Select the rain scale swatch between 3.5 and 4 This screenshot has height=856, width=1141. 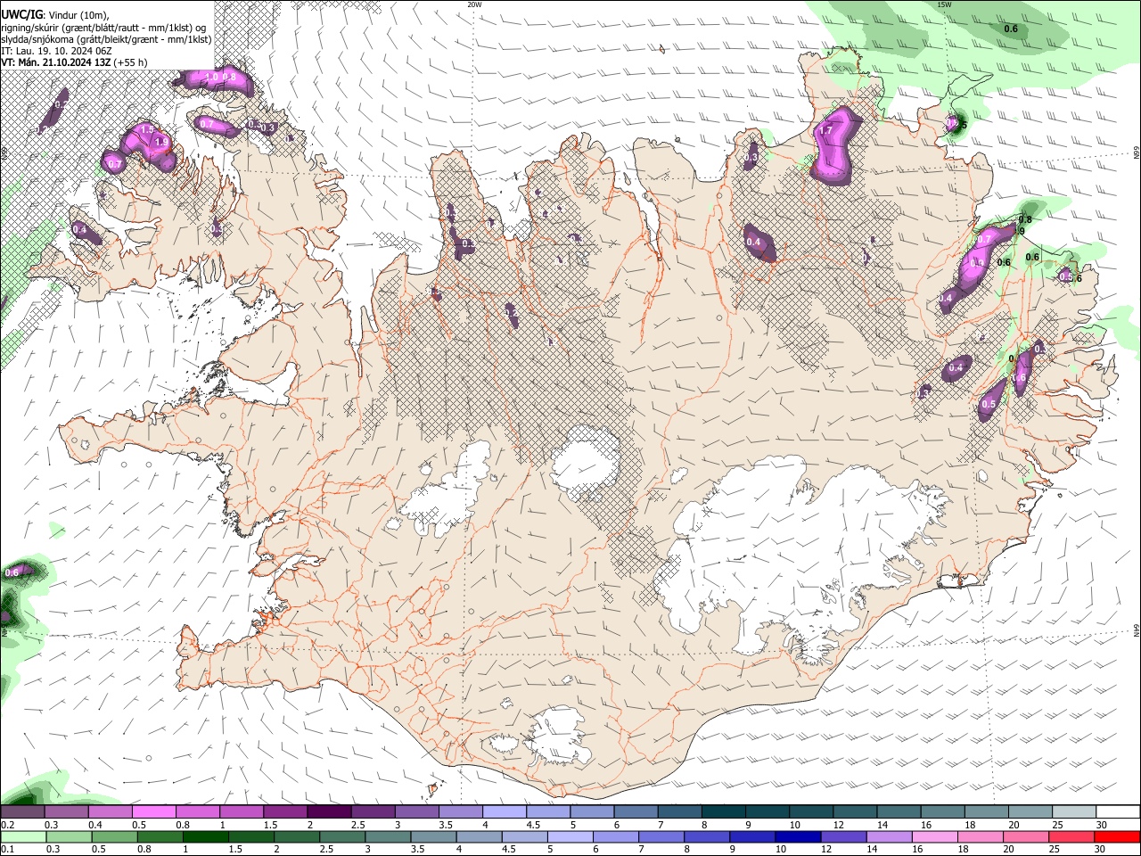click(432, 836)
